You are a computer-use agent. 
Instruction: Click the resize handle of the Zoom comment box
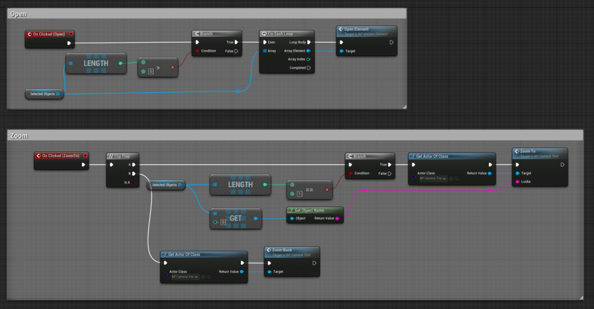pyautogui.click(x=579, y=297)
